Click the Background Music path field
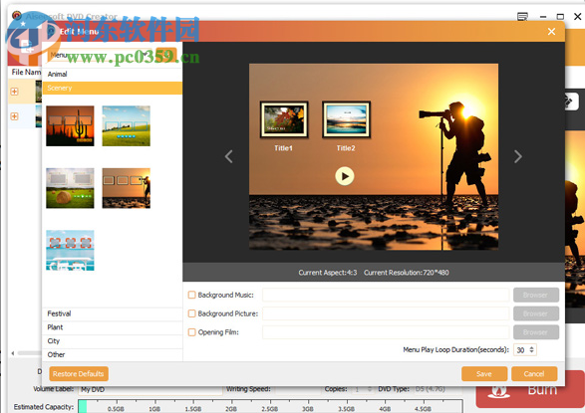 pyautogui.click(x=386, y=295)
